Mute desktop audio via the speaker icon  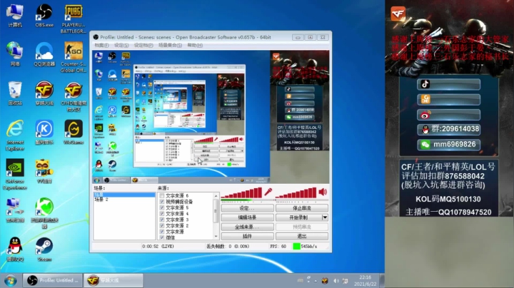(323, 192)
